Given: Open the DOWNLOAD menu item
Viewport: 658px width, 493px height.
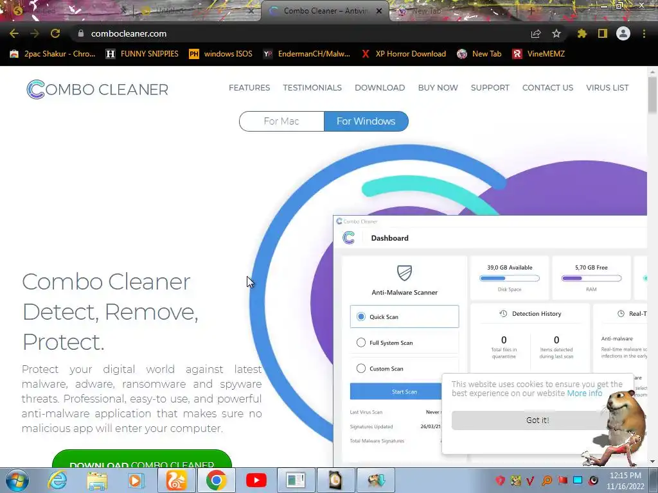Looking at the screenshot, I should point(380,87).
